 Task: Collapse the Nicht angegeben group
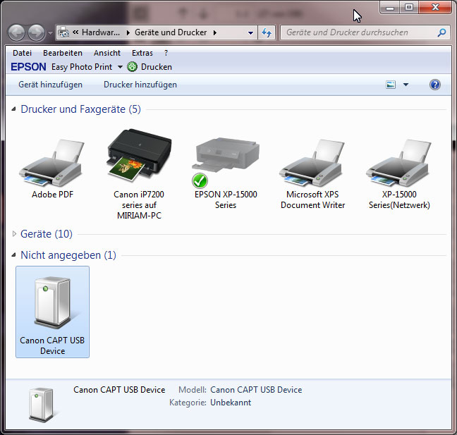13,255
